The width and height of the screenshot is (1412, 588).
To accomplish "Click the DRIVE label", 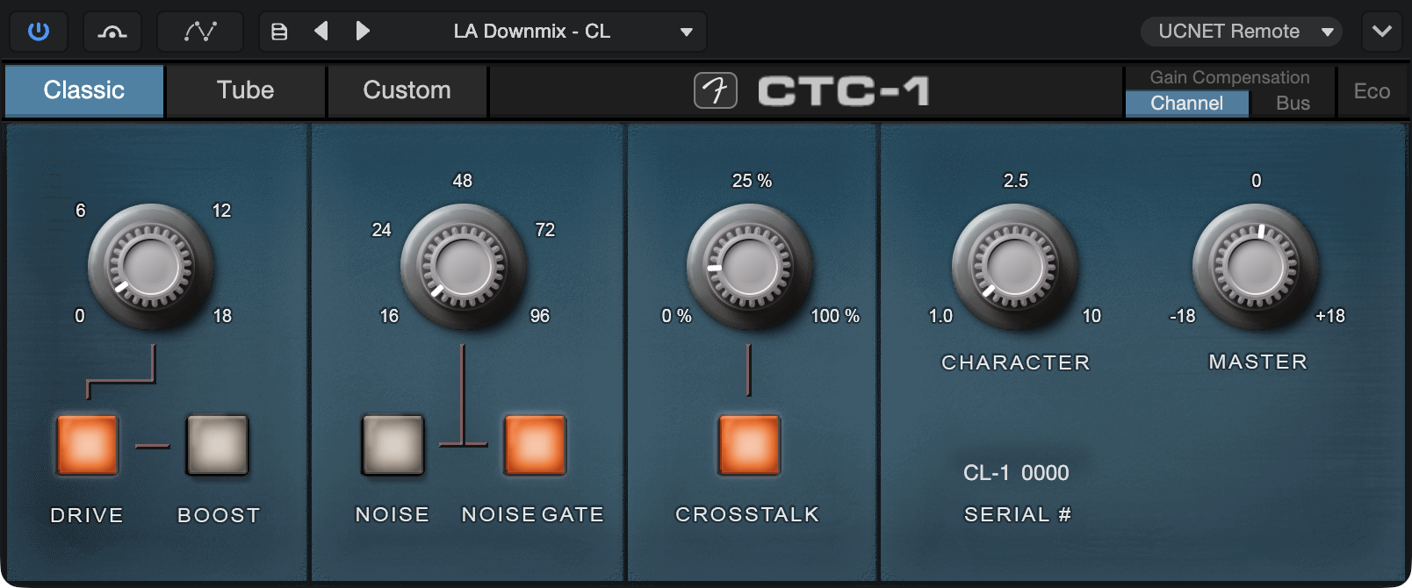I will (x=87, y=515).
